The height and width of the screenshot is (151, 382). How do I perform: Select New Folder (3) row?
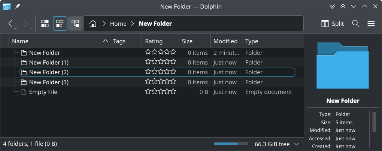49,82
